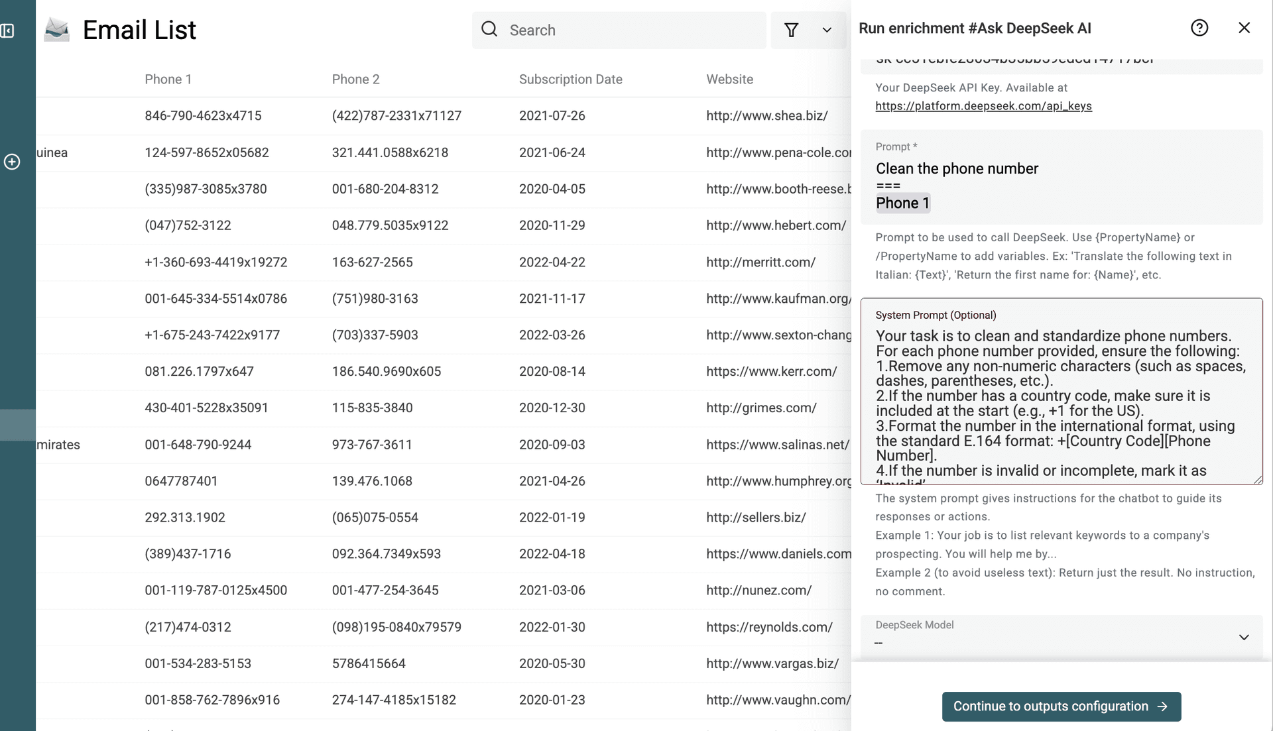Click the Phone 2 column header
The image size is (1273, 731).
coord(355,80)
